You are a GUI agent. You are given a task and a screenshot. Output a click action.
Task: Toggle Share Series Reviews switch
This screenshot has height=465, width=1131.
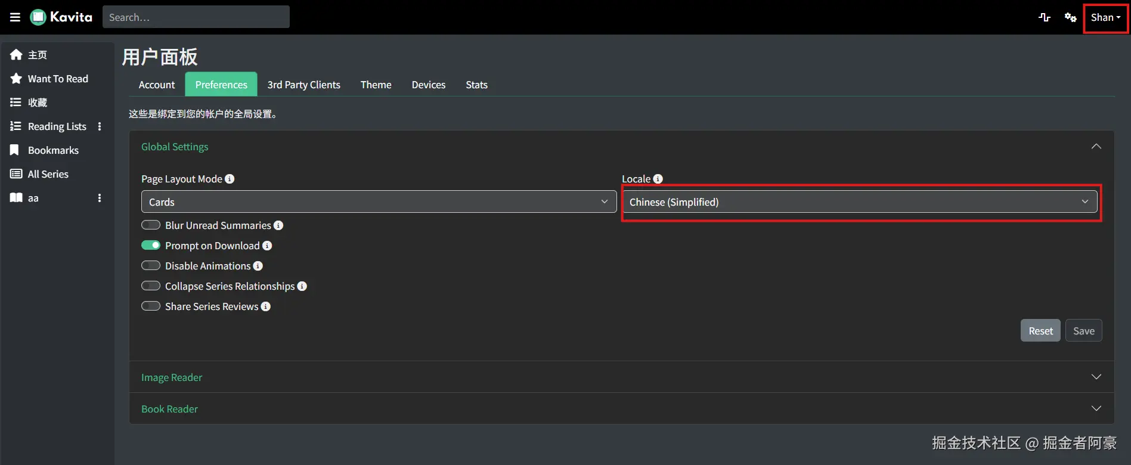click(151, 306)
